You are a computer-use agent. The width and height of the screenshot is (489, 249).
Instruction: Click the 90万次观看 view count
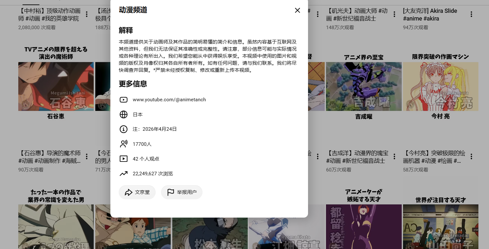(x=31, y=170)
